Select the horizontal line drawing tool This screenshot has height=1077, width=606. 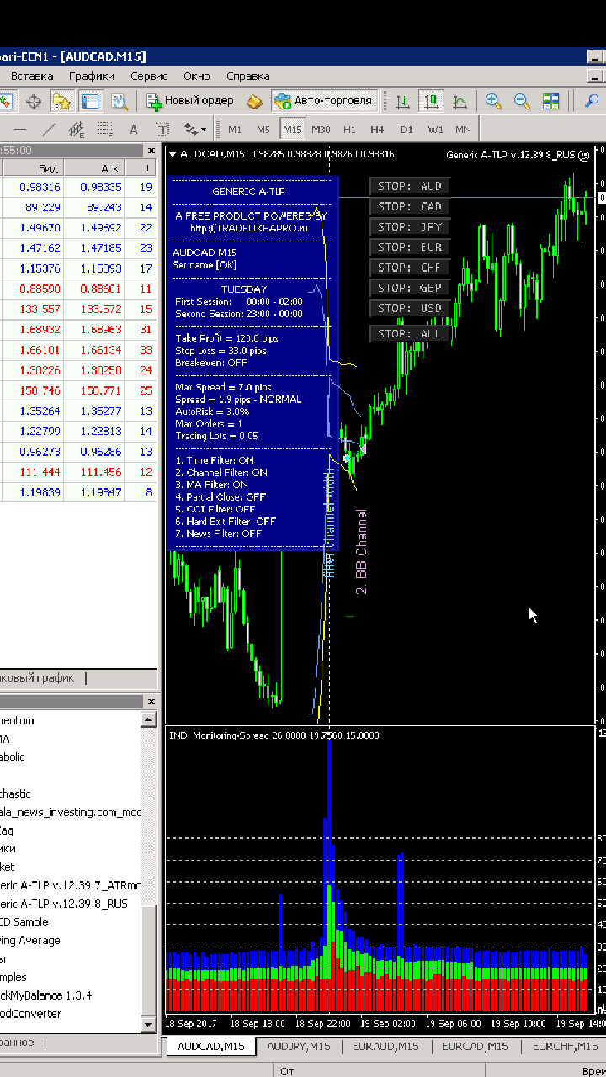pyautogui.click(x=20, y=130)
